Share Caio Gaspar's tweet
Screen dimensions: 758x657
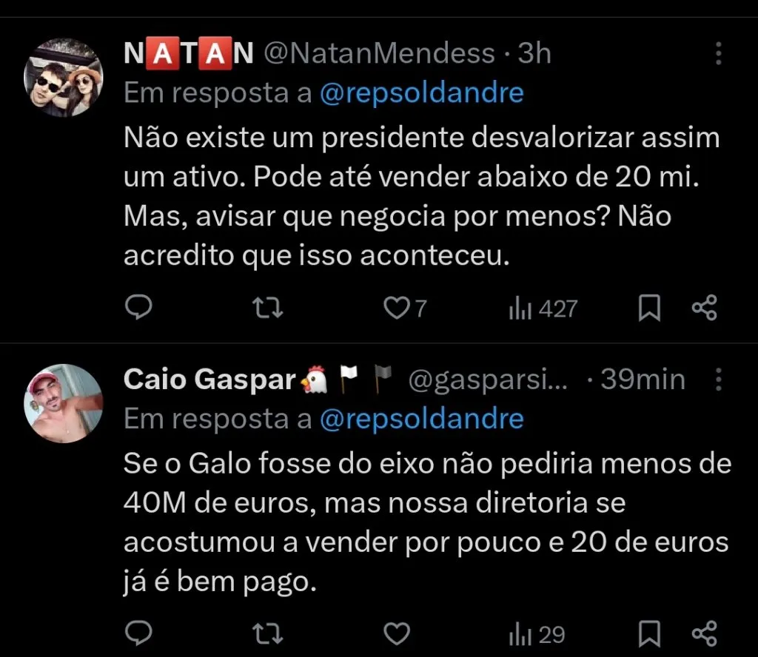(703, 633)
